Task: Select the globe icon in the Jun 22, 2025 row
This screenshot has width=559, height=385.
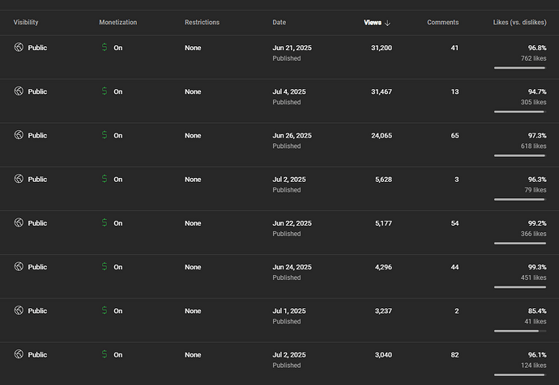Action: 19,222
